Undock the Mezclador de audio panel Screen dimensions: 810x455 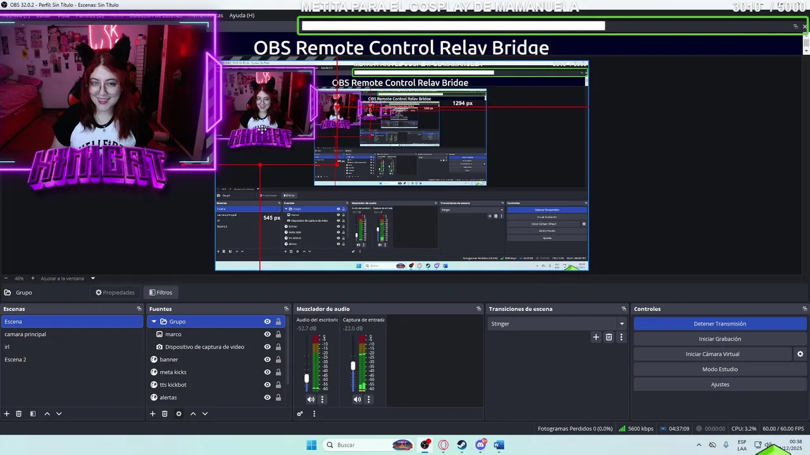478,309
